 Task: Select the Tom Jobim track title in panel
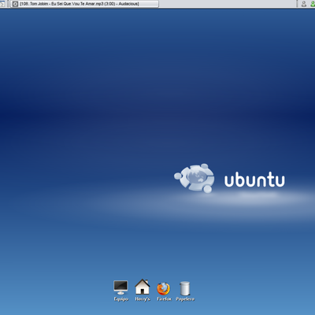[x=80, y=4]
